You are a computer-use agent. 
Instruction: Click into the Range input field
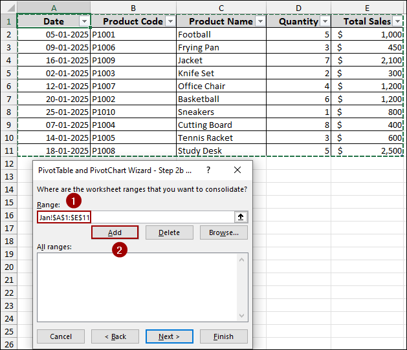point(136,217)
